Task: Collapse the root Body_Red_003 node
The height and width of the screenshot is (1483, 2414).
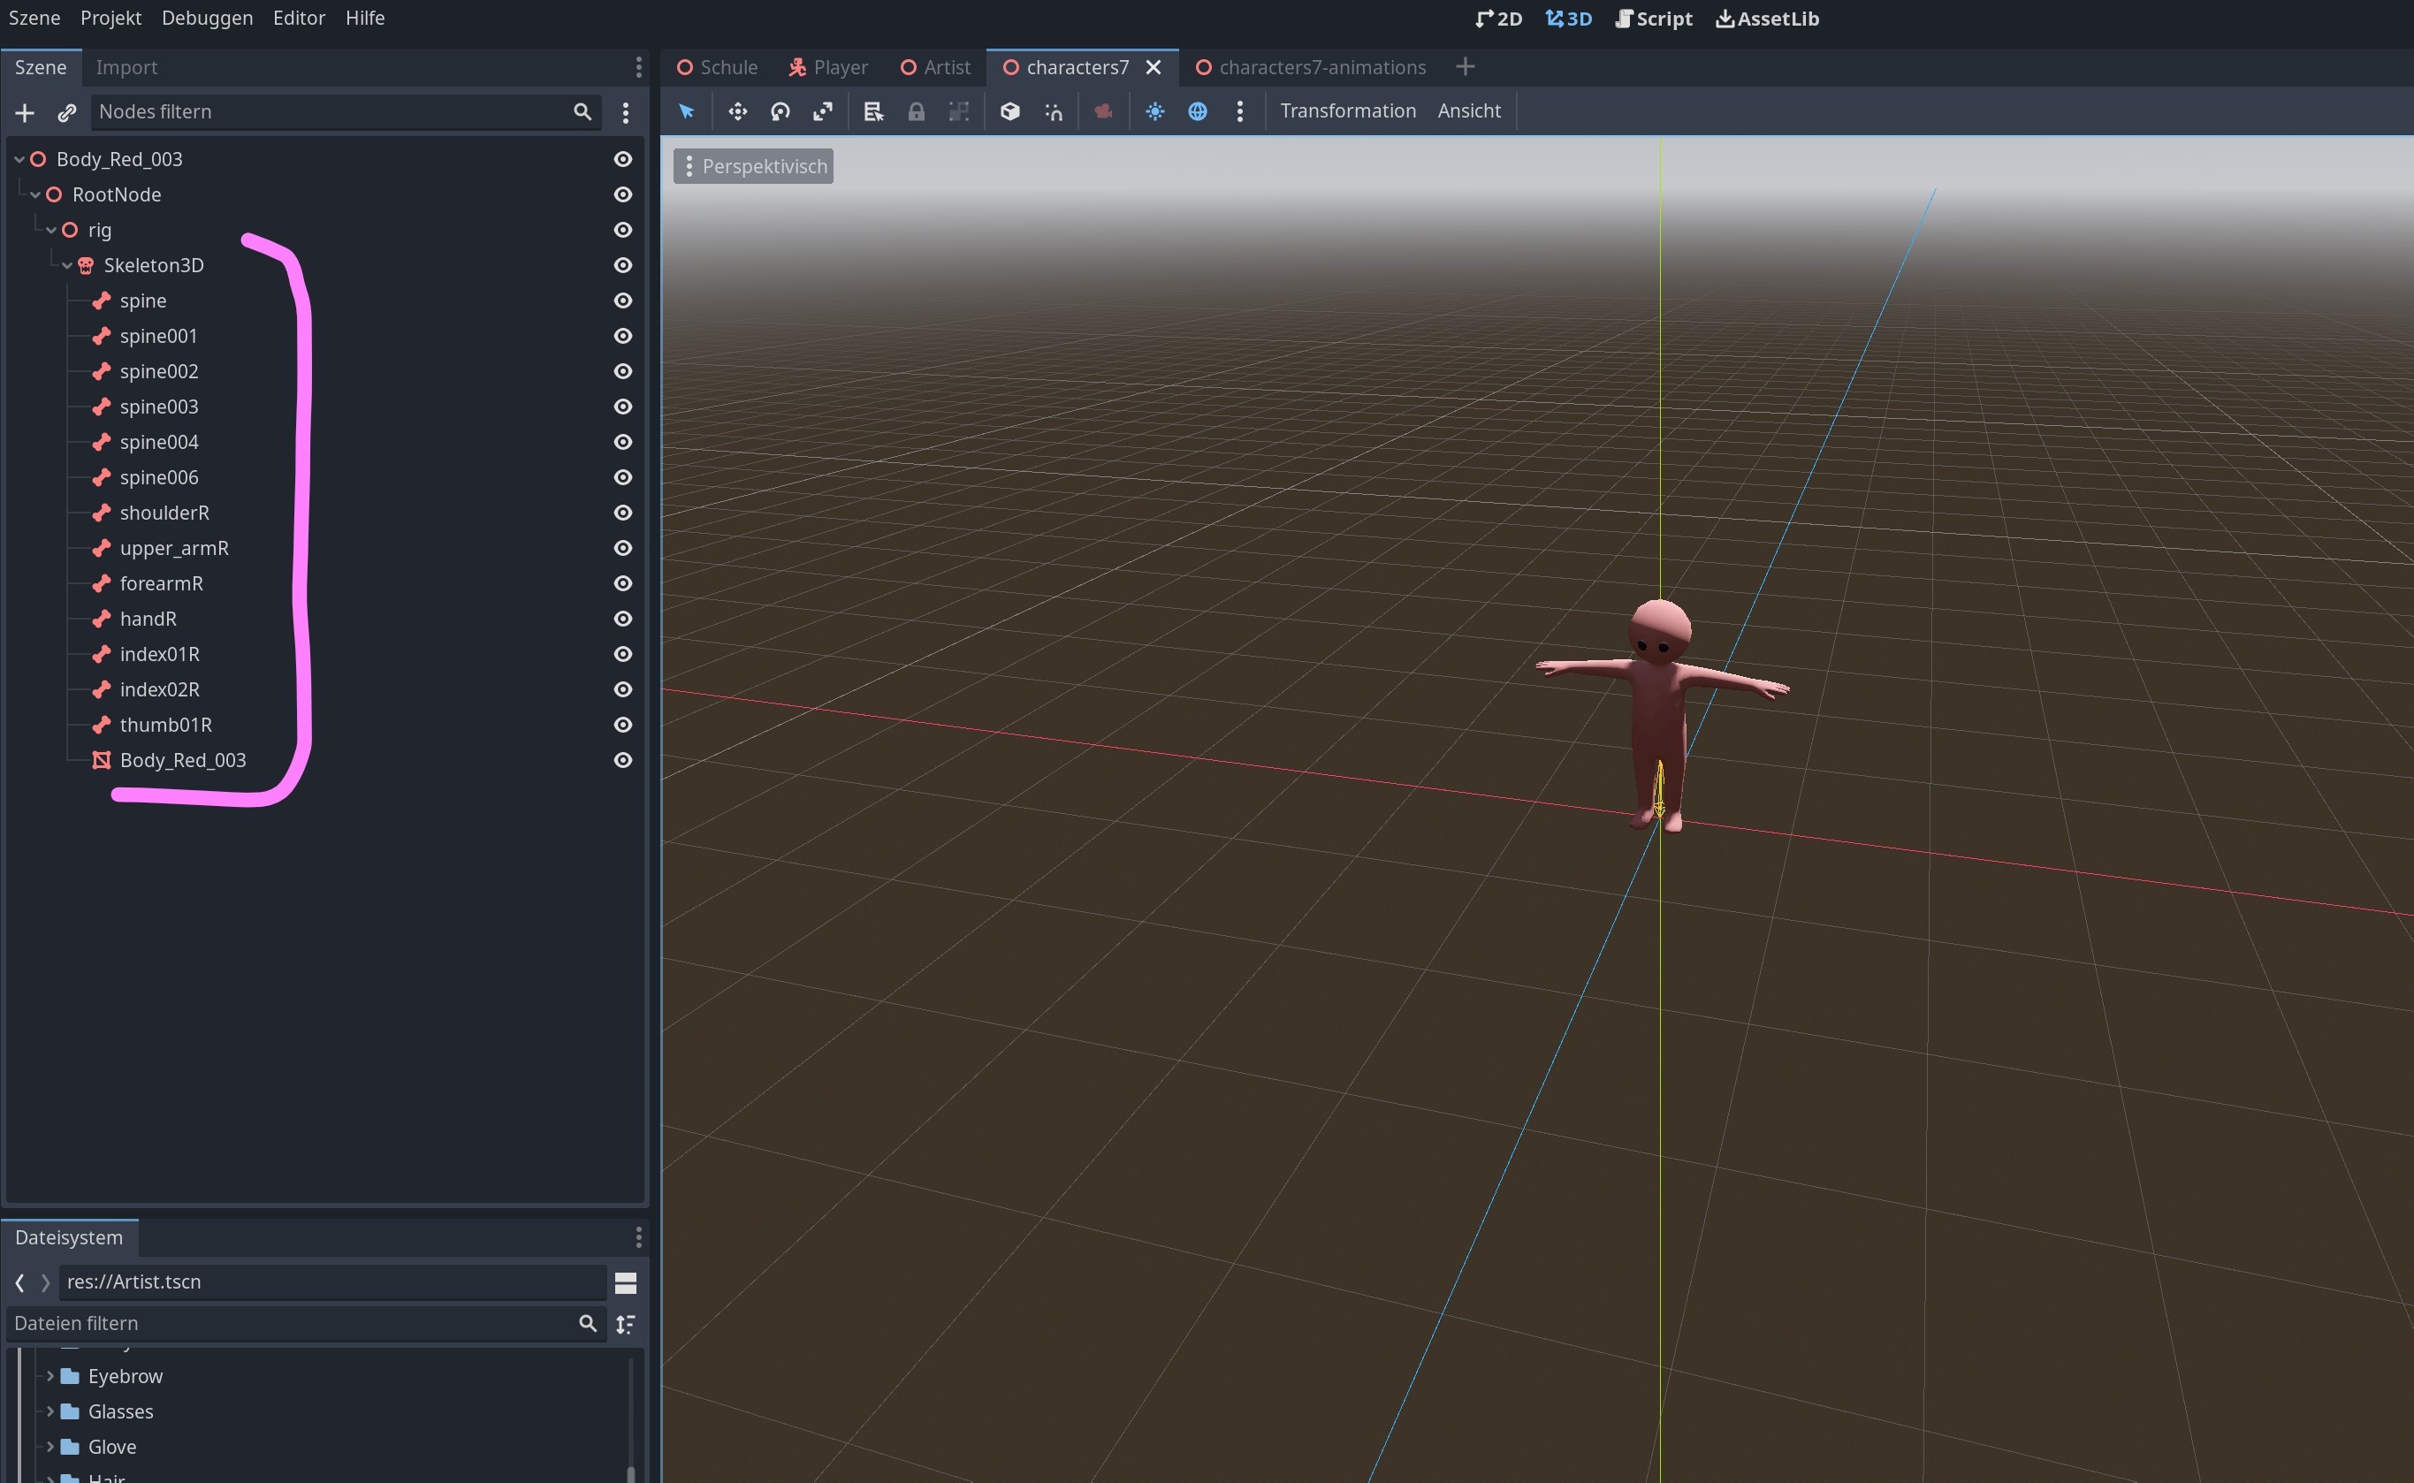Action: [19, 159]
